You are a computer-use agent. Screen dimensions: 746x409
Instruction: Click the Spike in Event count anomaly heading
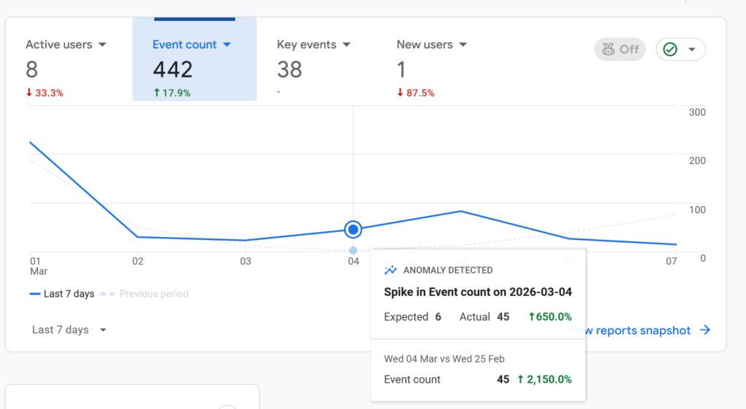477,292
